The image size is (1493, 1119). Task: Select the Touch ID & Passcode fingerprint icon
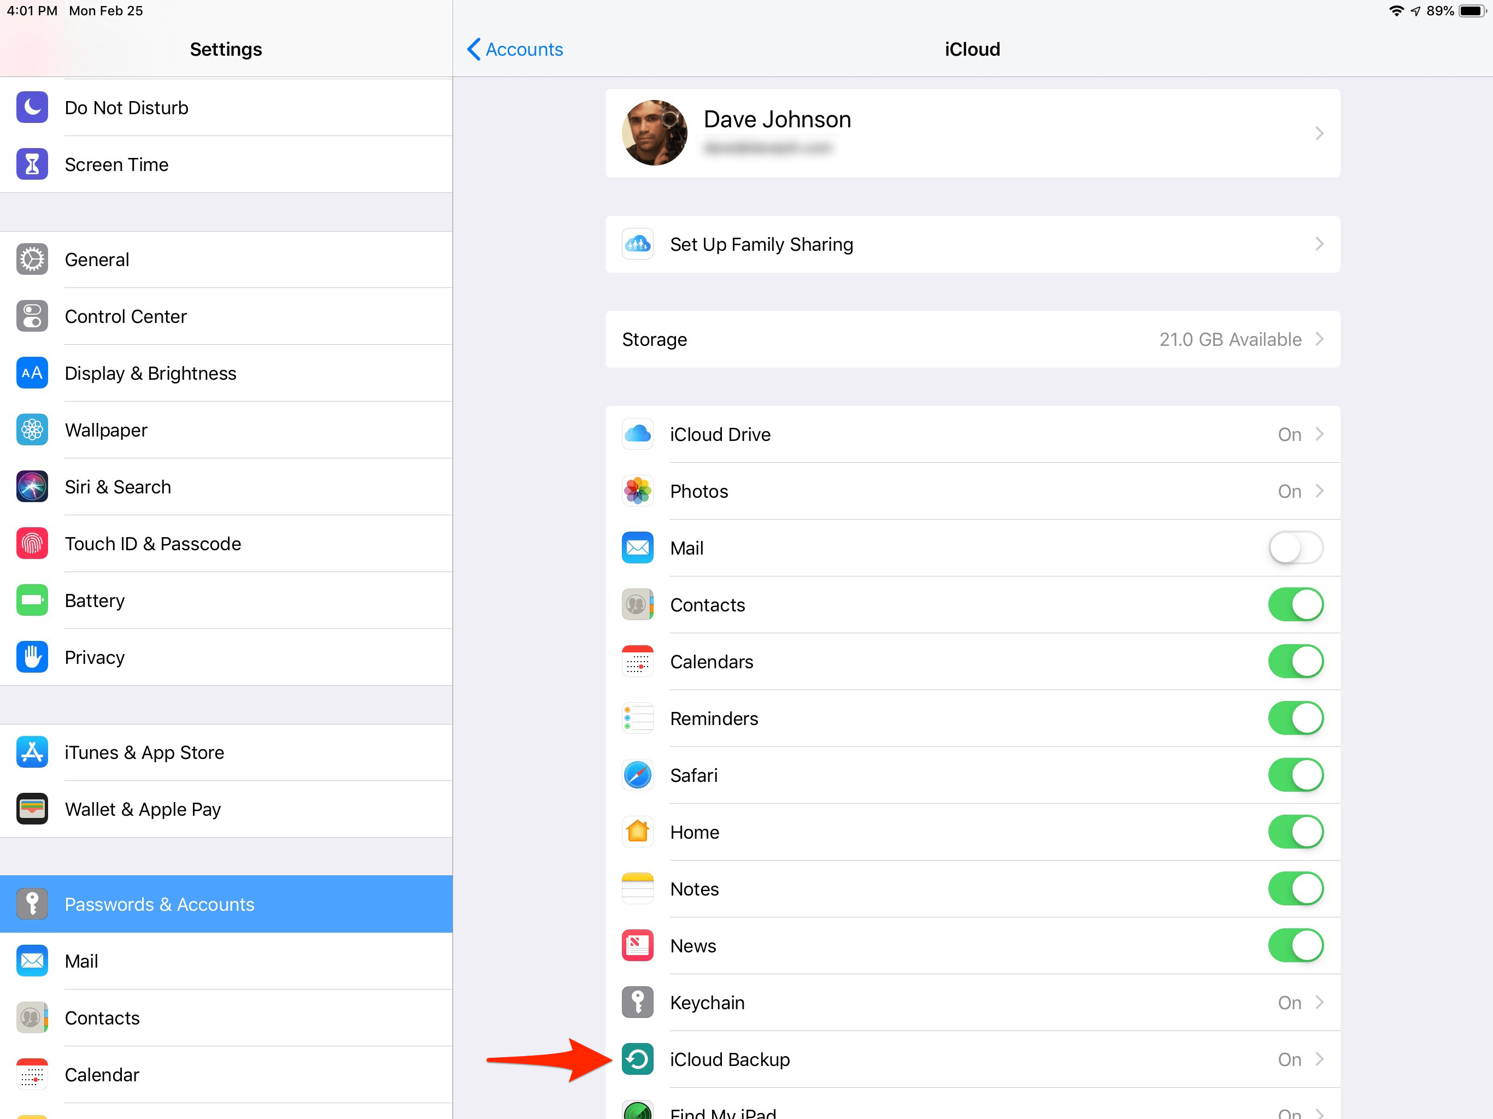coord(32,543)
